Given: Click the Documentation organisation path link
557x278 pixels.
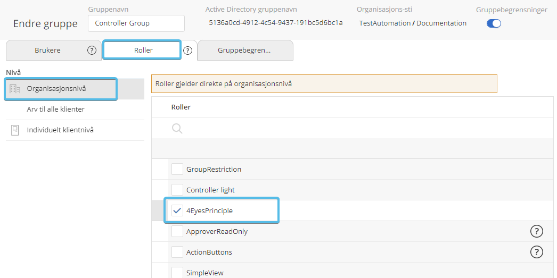Looking at the screenshot, I should 441,23.
